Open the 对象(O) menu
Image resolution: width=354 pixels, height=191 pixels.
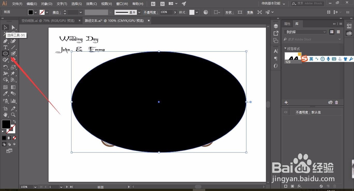47,4
